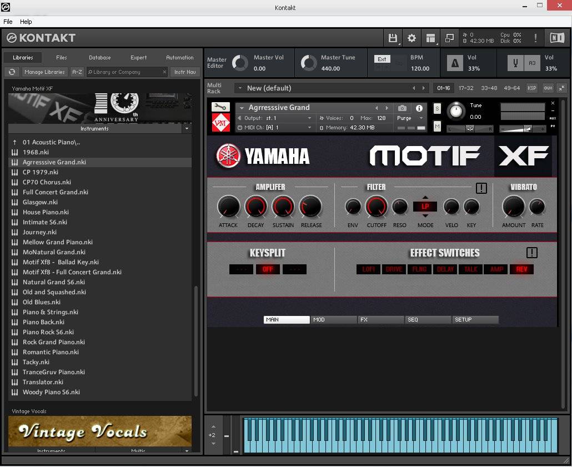This screenshot has width=572, height=467.
Task: Solo the instrument with S button
Action: point(437,108)
